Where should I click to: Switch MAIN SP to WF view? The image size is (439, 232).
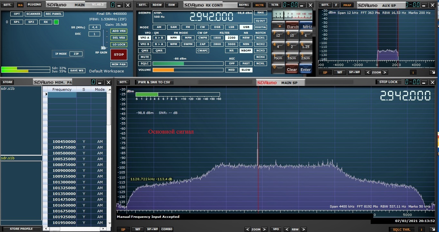[138, 229]
